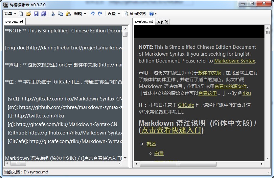Click editor horizontal scrollbar right arrow
This screenshot has width=274, height=178.
[x=119, y=163]
